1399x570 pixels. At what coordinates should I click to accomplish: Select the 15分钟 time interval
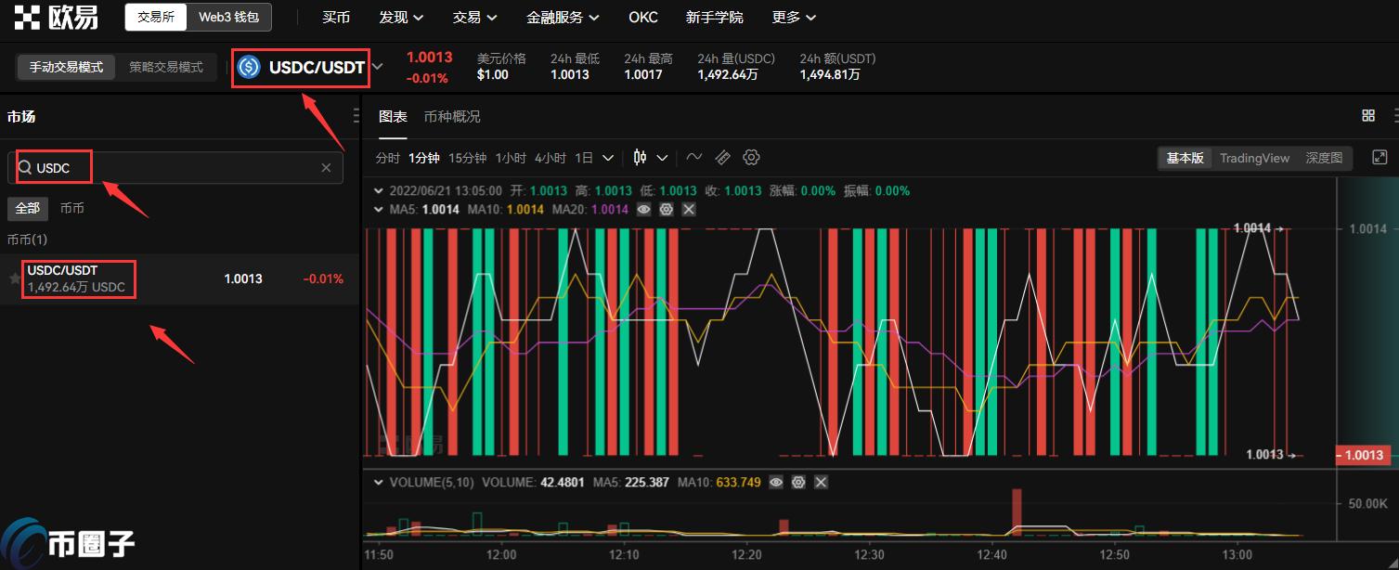(467, 158)
